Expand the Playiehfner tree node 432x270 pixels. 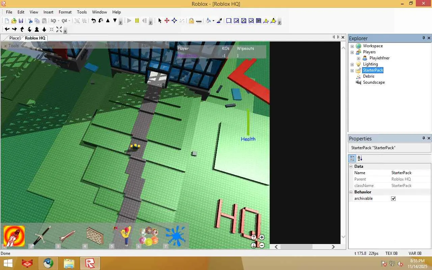point(358,58)
